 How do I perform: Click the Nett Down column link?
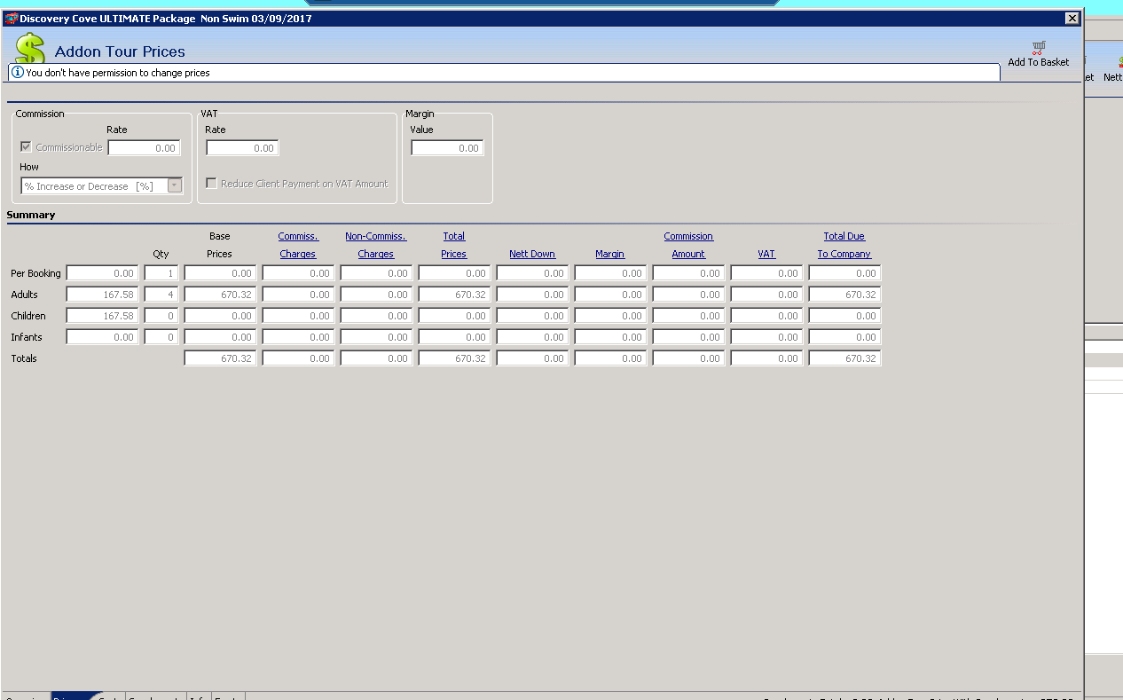(531, 254)
